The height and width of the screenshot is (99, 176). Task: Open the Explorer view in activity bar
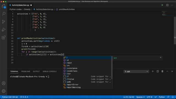[4, 6]
